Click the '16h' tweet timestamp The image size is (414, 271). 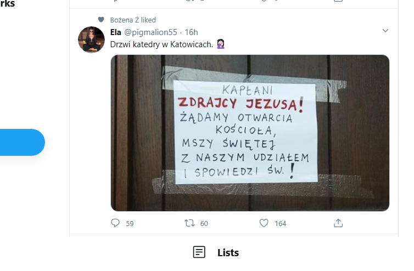click(x=191, y=32)
